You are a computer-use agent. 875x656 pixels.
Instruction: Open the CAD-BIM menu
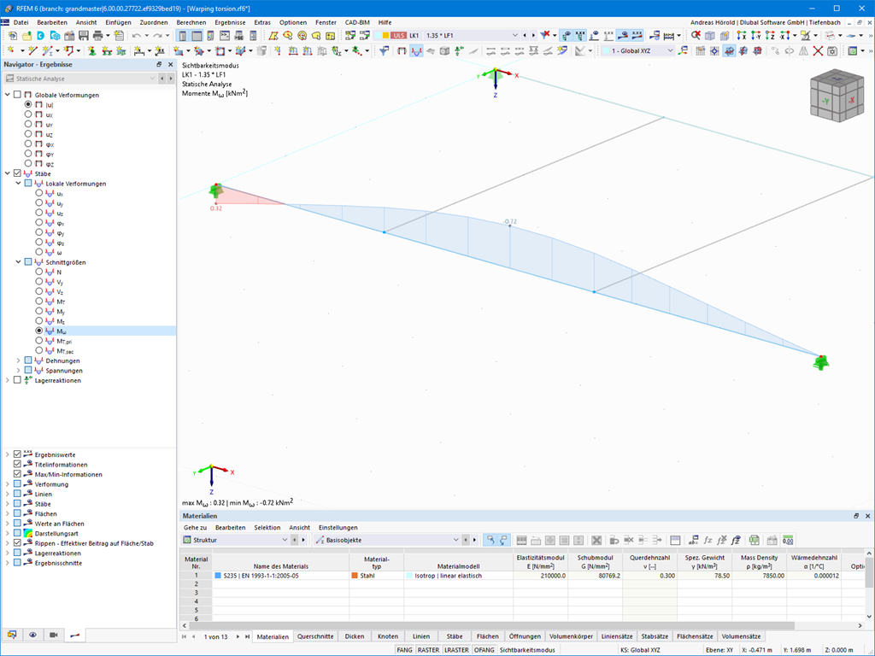(358, 22)
